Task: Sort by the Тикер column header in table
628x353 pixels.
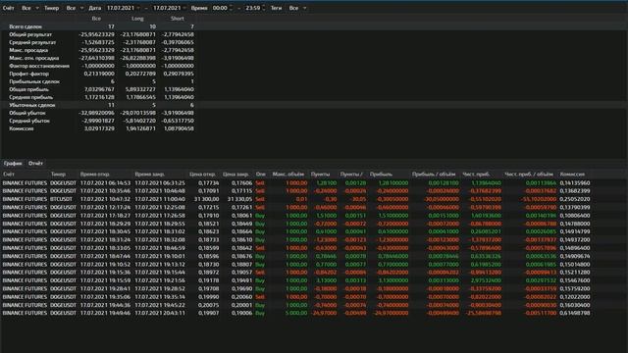Action: pyautogui.click(x=58, y=175)
